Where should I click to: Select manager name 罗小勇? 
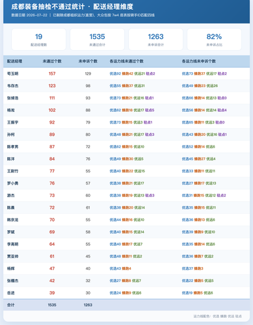(12, 183)
